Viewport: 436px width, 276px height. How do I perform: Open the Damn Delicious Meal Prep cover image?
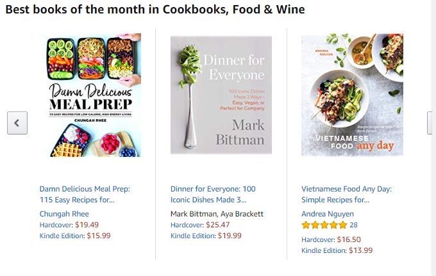[x=90, y=95]
